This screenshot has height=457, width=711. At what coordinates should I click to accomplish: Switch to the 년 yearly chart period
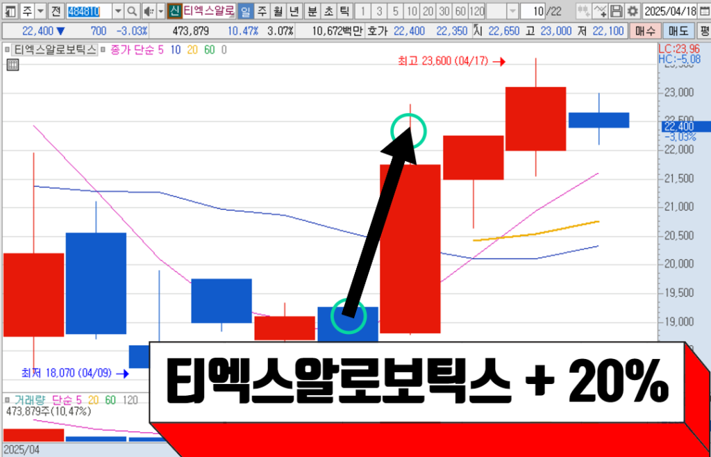(294, 10)
